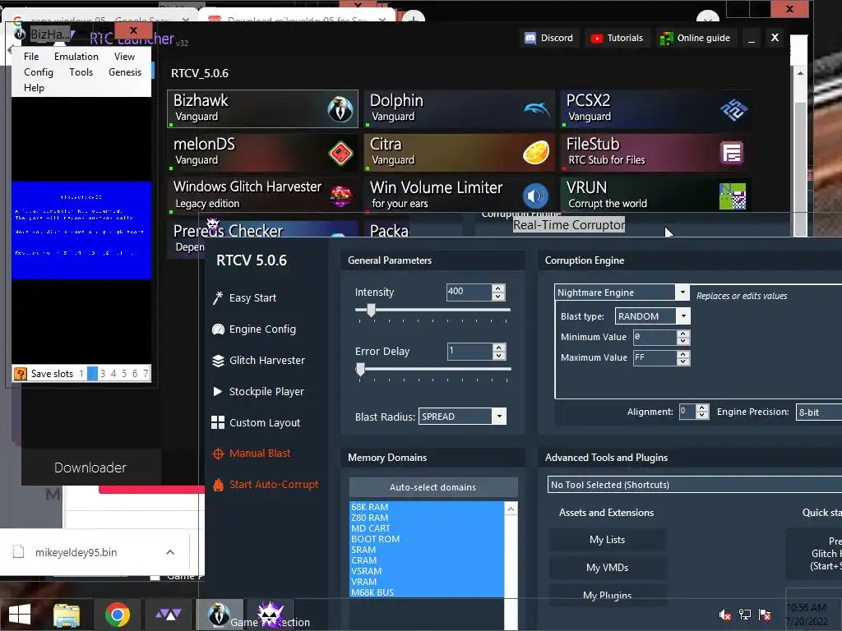Click the Memory Domains list scroll-up arrow

click(511, 509)
